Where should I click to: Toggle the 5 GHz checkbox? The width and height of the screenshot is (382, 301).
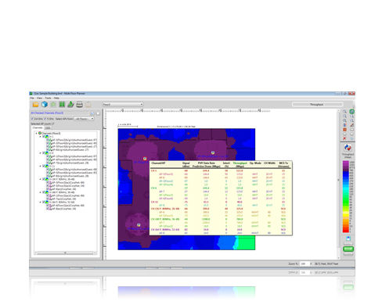click(45, 119)
